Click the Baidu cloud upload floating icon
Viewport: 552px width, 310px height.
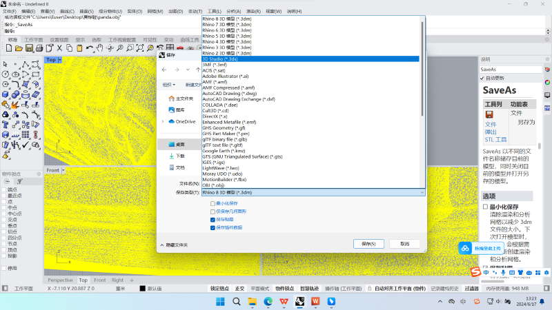coord(465,248)
